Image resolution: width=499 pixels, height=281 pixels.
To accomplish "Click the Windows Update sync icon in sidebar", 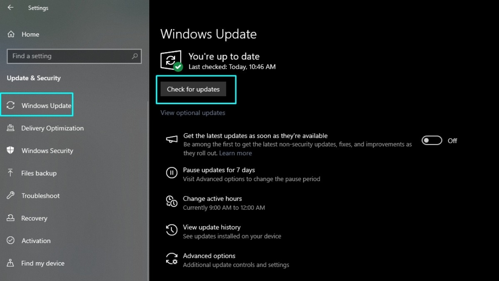I will click(x=11, y=105).
